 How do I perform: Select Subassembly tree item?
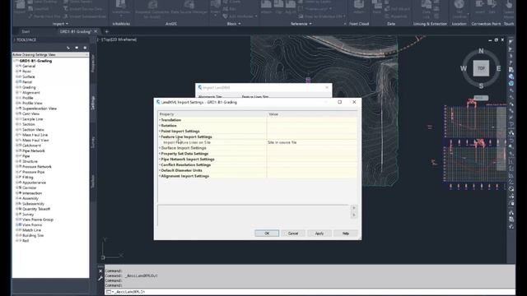[x=33, y=204]
